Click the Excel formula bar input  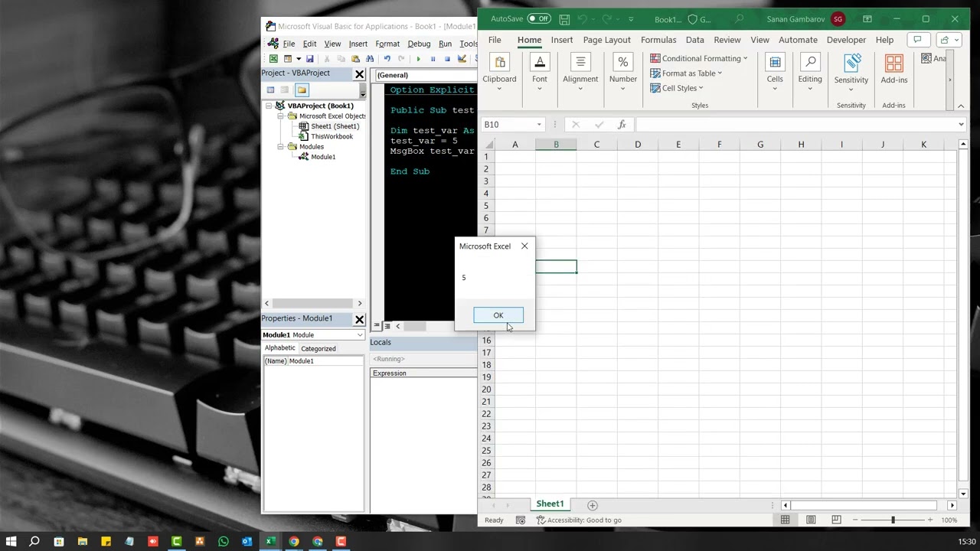pos(795,125)
